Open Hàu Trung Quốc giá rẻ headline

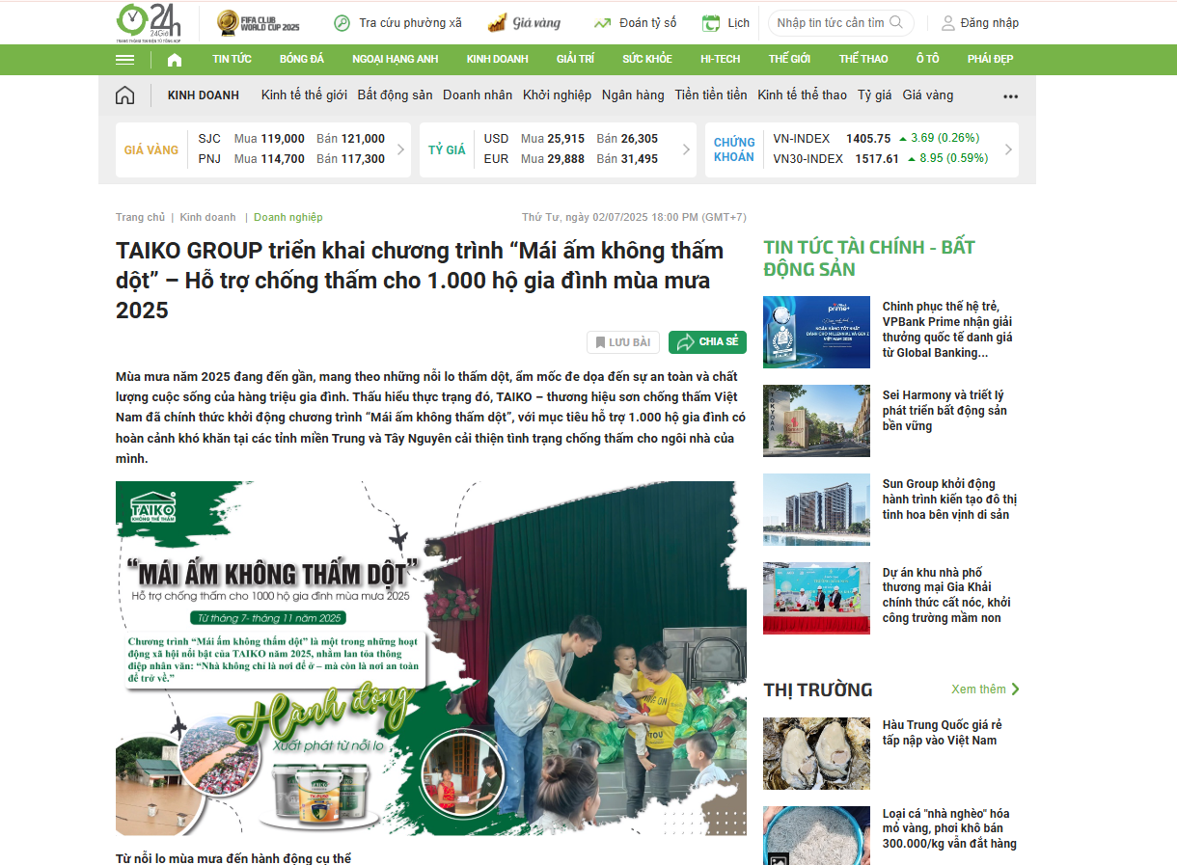pos(943,733)
